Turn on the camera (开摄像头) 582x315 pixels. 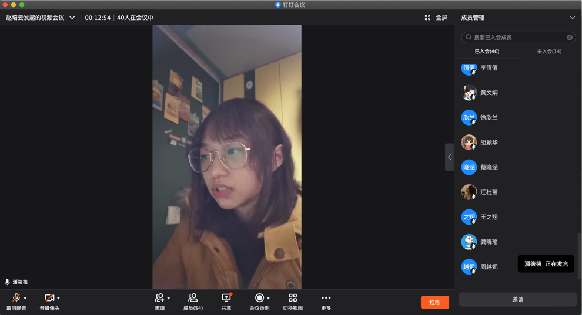point(49,299)
